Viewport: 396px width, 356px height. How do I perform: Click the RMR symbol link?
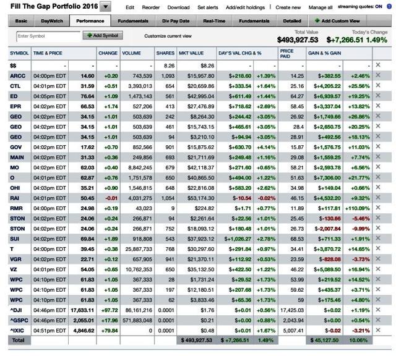coord(16,208)
